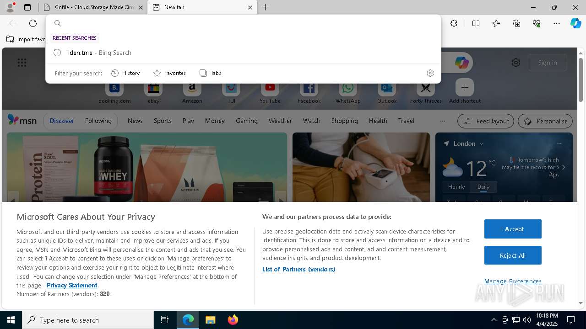
Task: Open Weather category
Action: coord(280,121)
